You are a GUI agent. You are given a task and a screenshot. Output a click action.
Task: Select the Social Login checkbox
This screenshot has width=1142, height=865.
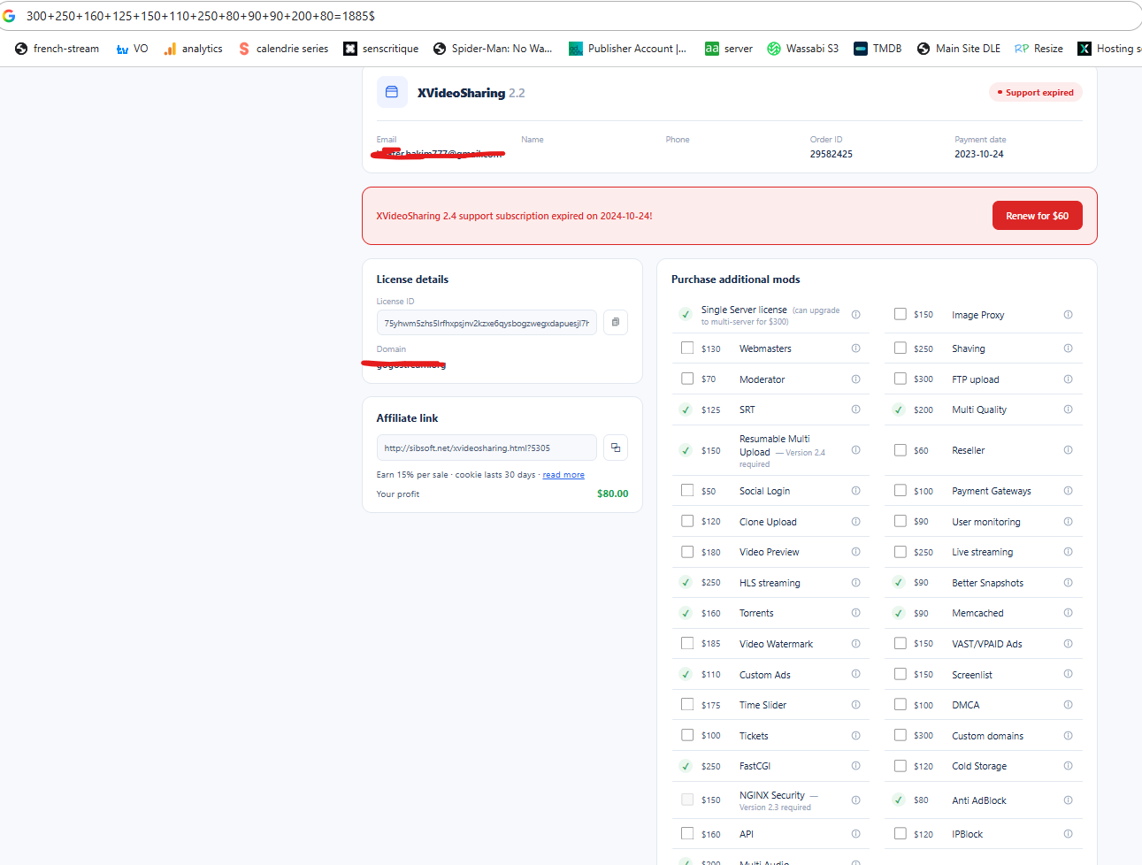(687, 490)
